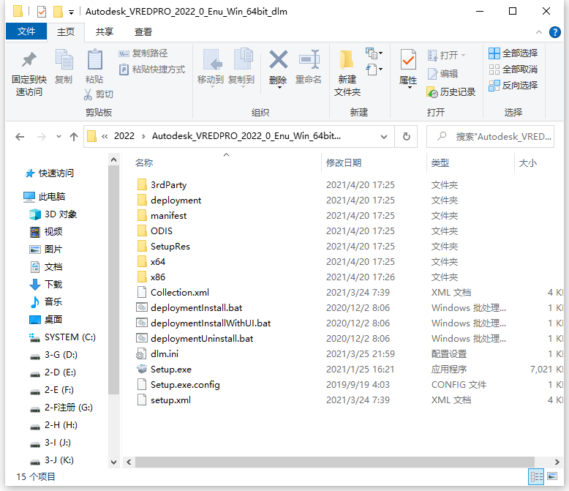Click the Open ribbon button

(446, 55)
